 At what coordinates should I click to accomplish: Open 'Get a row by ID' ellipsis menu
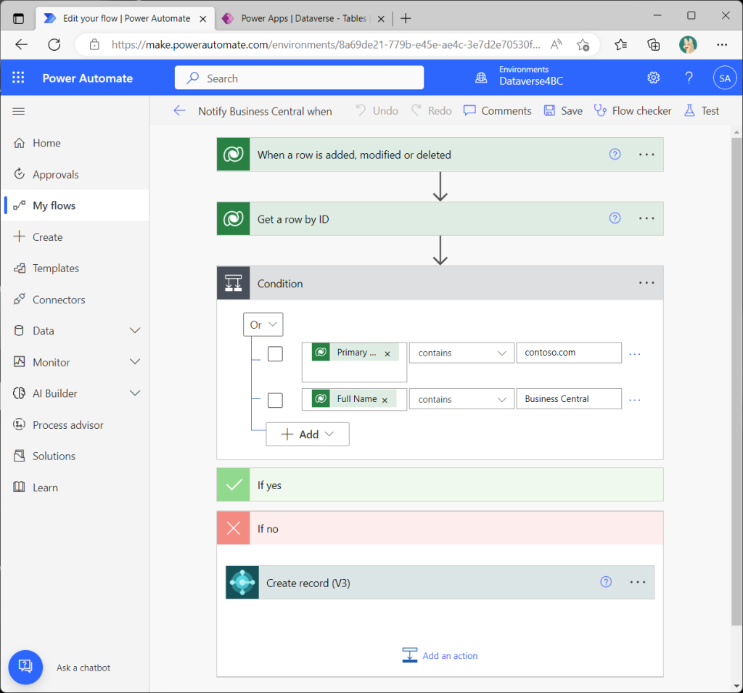point(646,218)
